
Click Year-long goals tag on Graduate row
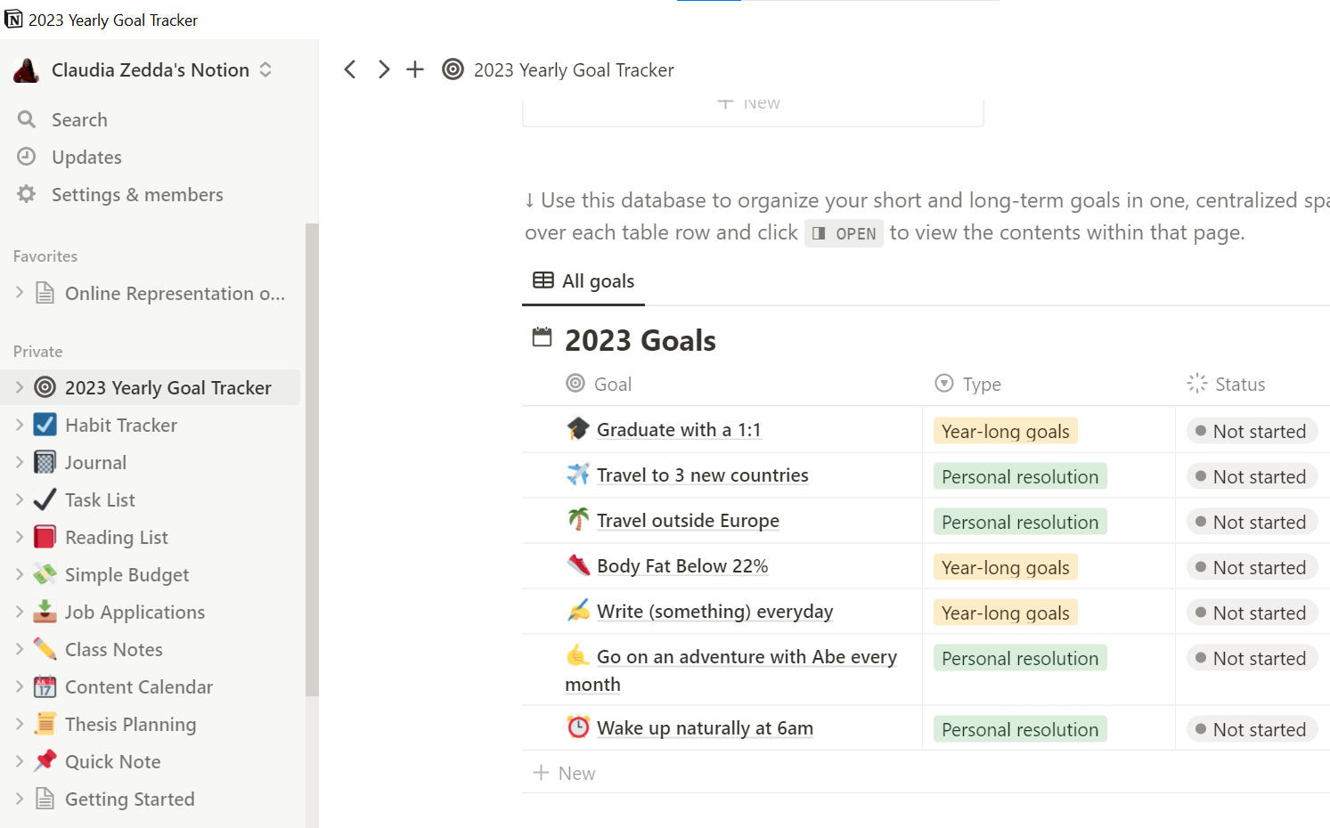[1006, 431]
